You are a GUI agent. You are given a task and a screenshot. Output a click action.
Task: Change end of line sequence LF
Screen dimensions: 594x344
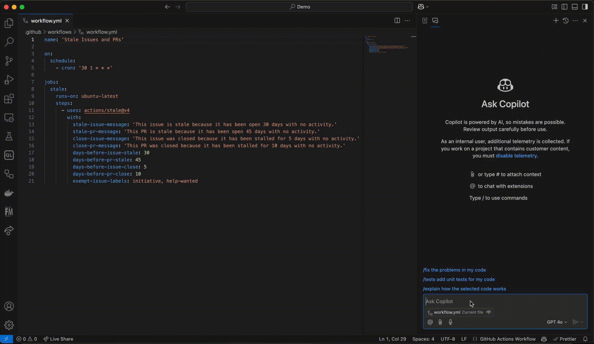464,339
